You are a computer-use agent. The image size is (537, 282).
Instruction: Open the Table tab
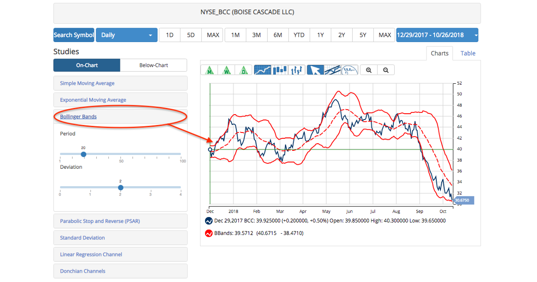pos(468,53)
